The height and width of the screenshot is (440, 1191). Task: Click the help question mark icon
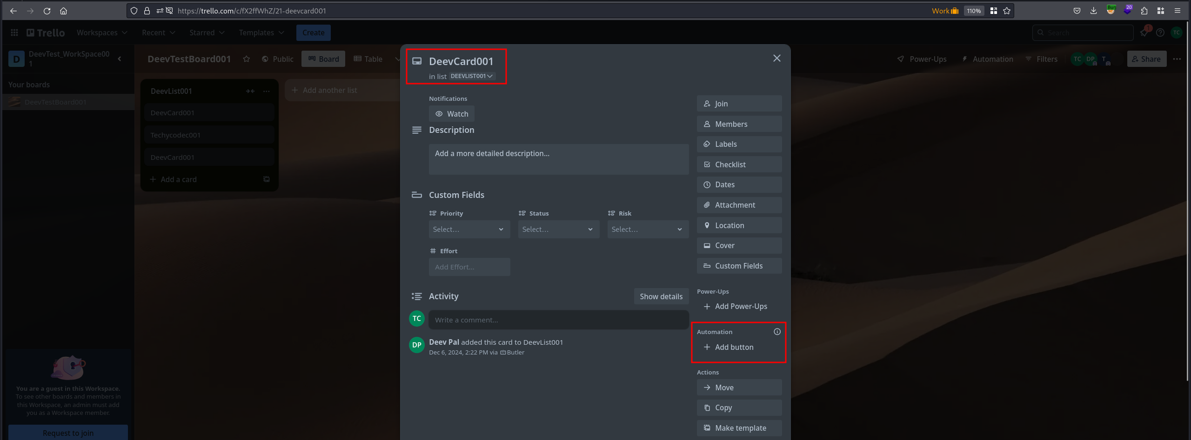click(x=1160, y=33)
